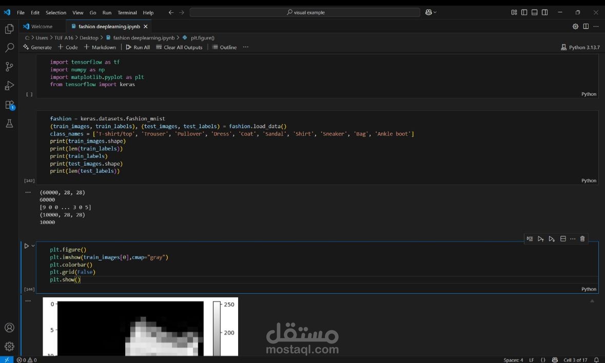Open the notebook Outline
Viewport: 605px width, 363px height.
(x=224, y=47)
